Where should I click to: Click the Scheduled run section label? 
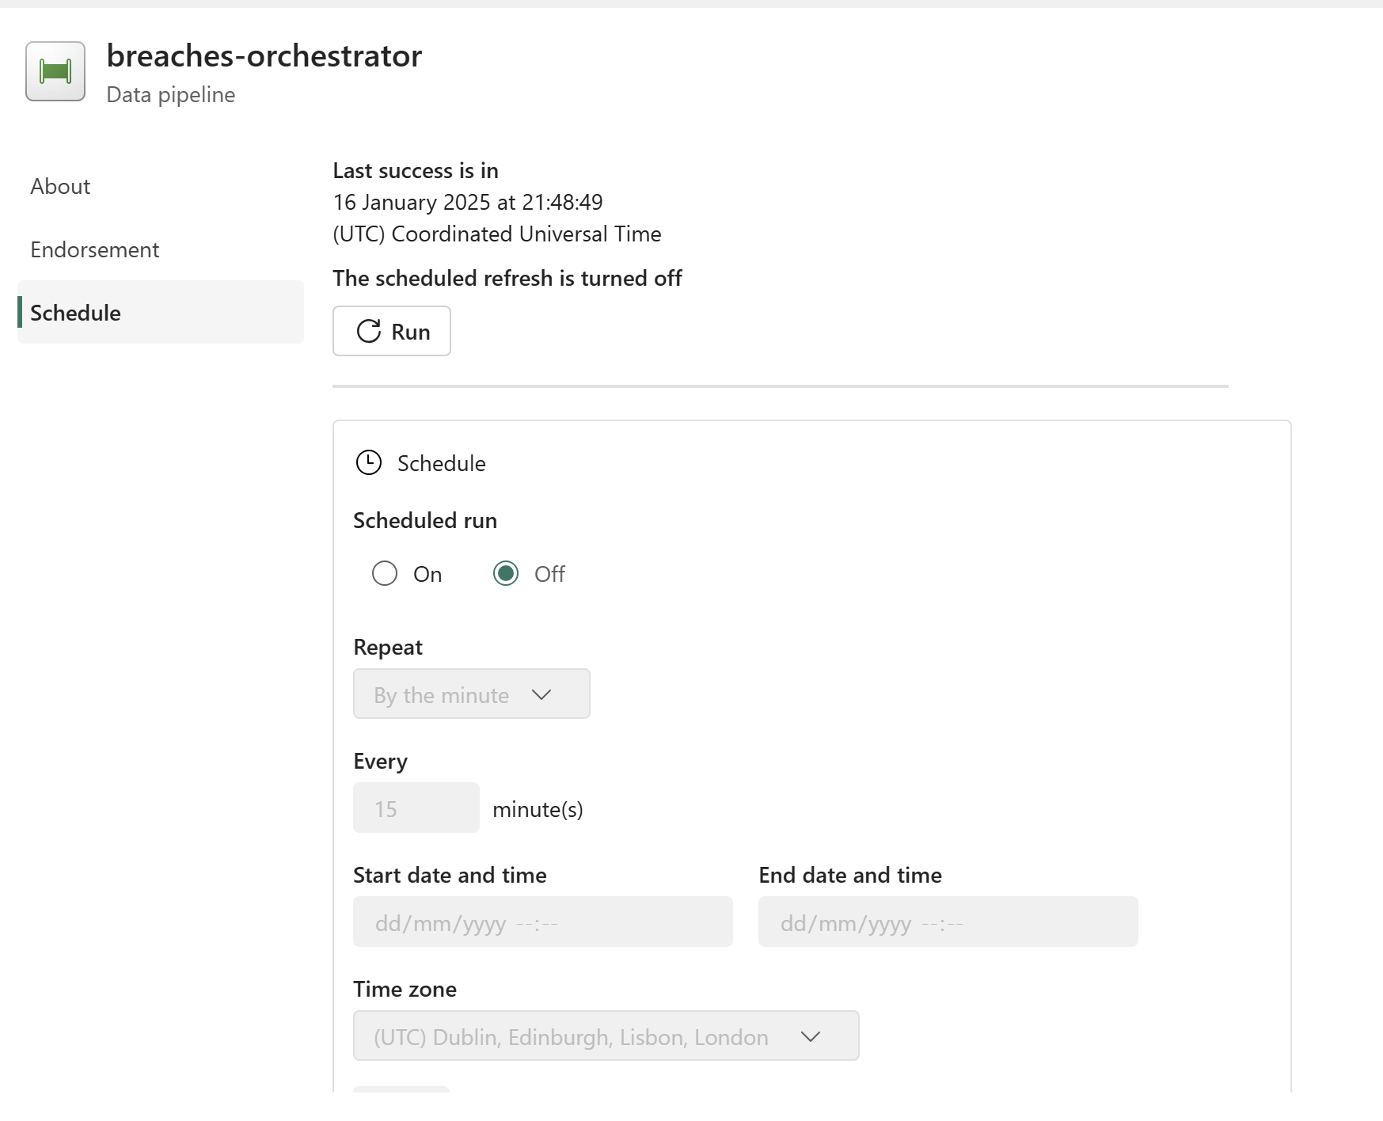424,520
